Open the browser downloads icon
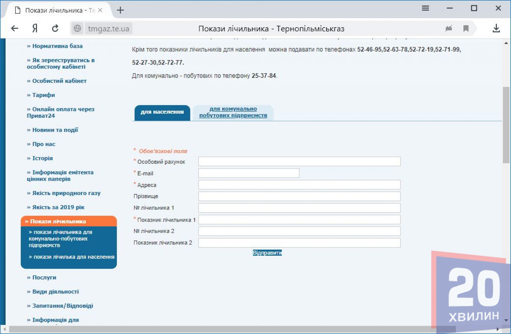The width and height of the screenshot is (511, 334). pos(496,28)
